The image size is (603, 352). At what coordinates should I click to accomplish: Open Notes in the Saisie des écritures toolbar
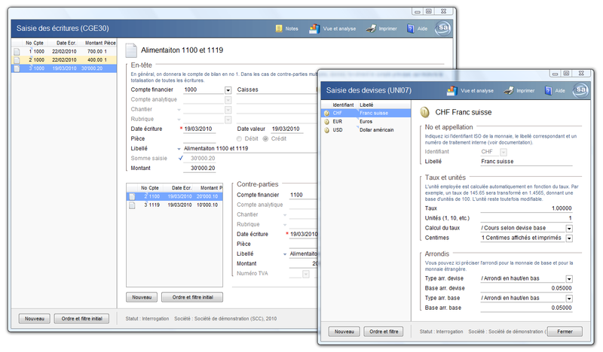[x=286, y=29]
